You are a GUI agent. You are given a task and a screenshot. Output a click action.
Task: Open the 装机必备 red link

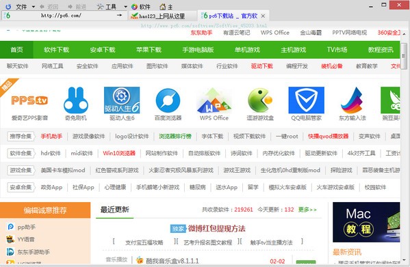tap(331, 66)
